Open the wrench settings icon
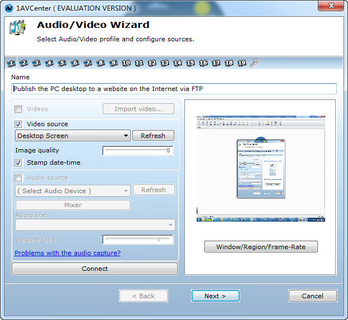Screen dimensions: 348x320 [255, 63]
